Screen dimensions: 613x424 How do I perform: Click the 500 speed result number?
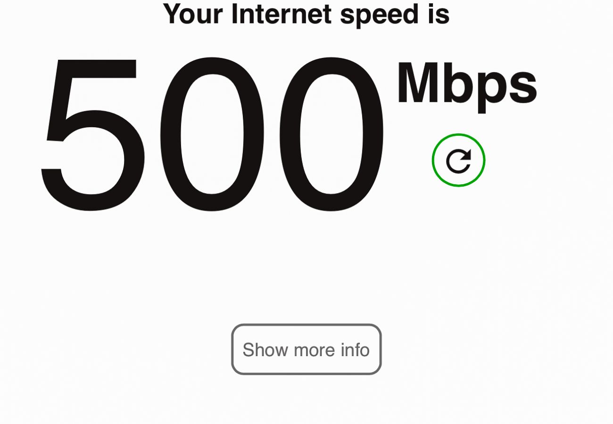212,133
